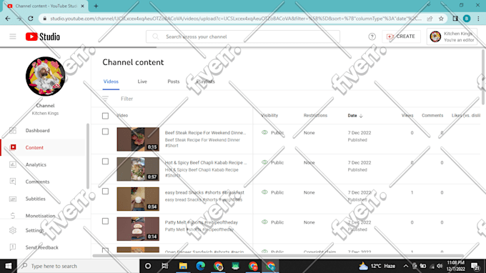Image resolution: width=486 pixels, height=273 pixels.
Task: Open the Analytics sidebar icon
Action: tap(13, 164)
